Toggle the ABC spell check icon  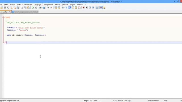[x=101, y=8]
